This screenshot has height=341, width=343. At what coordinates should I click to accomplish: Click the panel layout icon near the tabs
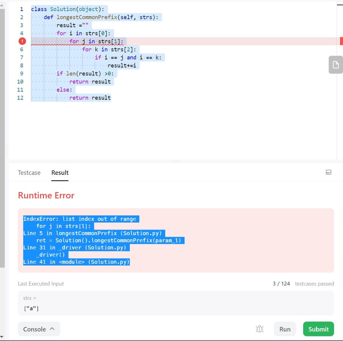[329, 172]
